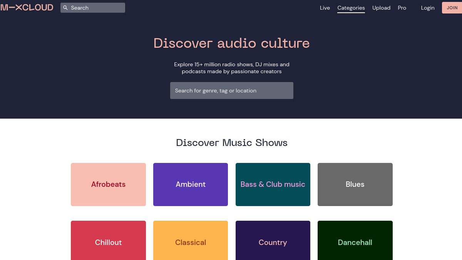This screenshot has width=462, height=260.
Task: Select Bass & Club music
Action: [x=273, y=184]
